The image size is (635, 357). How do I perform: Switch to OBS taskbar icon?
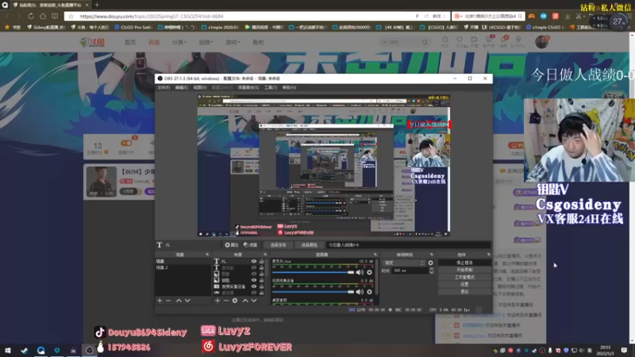(x=89, y=350)
